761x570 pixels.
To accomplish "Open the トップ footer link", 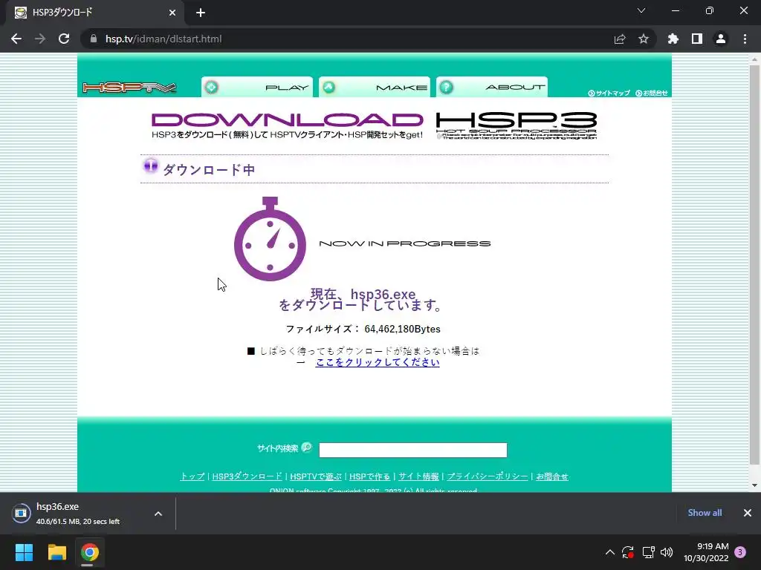I will [192, 476].
